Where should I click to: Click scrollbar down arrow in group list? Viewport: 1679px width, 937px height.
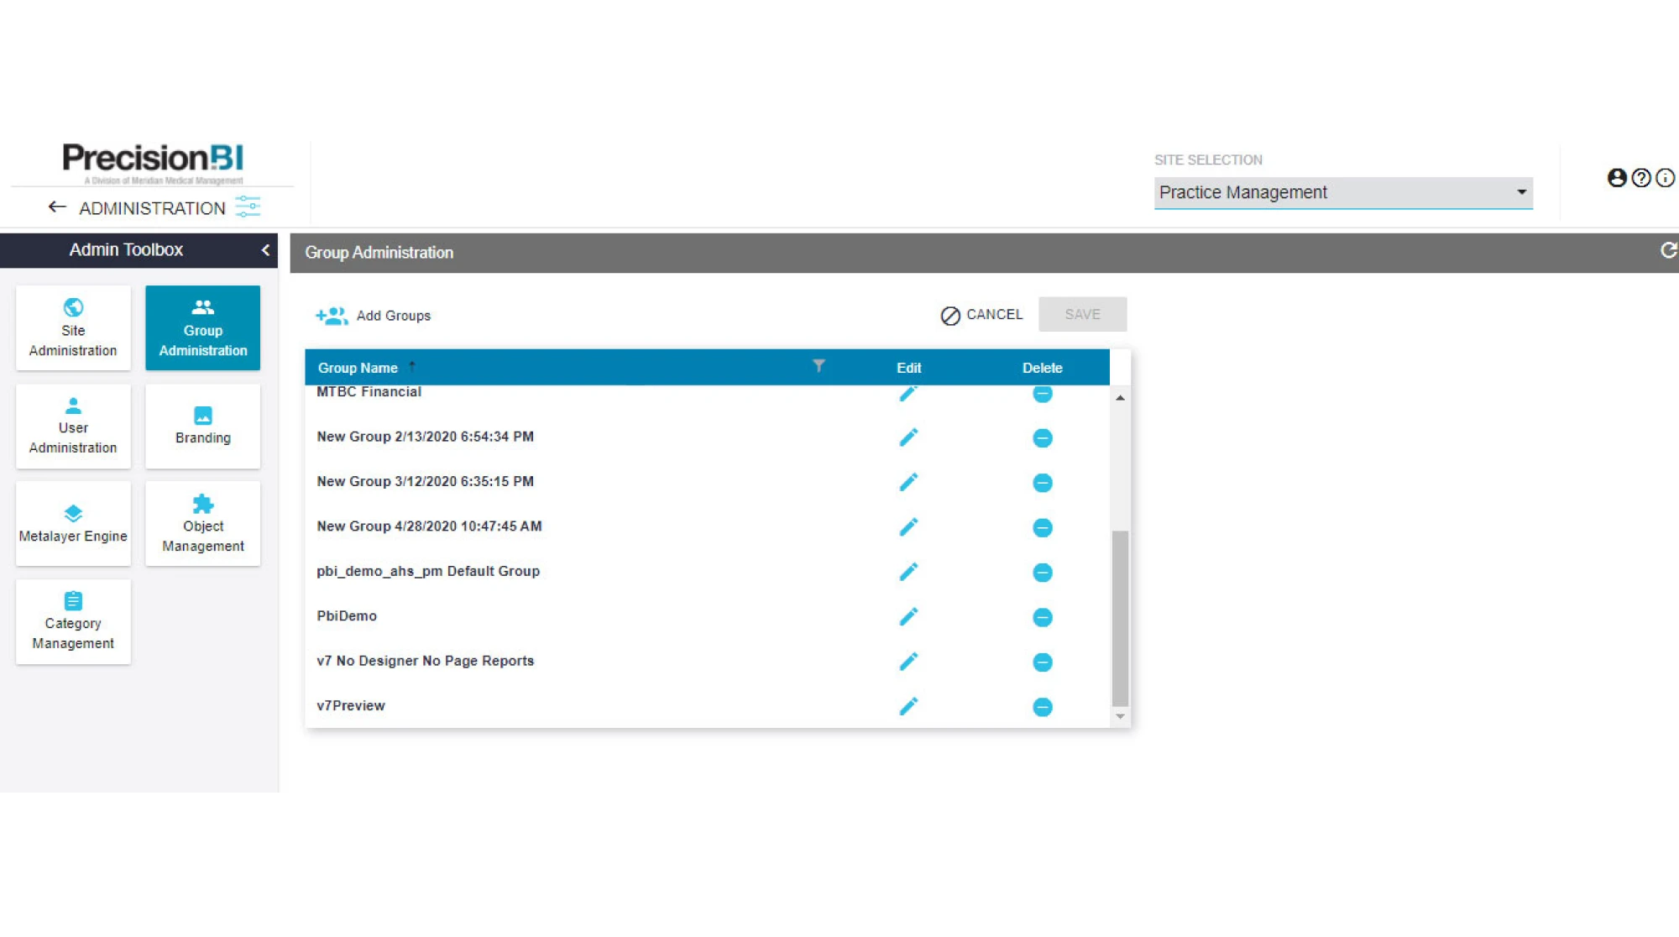click(1120, 716)
